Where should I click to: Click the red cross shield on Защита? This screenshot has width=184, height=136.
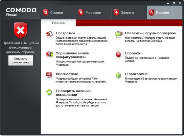[116, 12]
